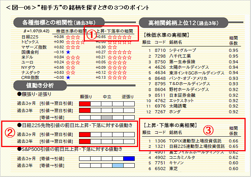Select the 各種指標との相関性 section header
The width and height of the screenshot is (251, 177).
pos(59,23)
